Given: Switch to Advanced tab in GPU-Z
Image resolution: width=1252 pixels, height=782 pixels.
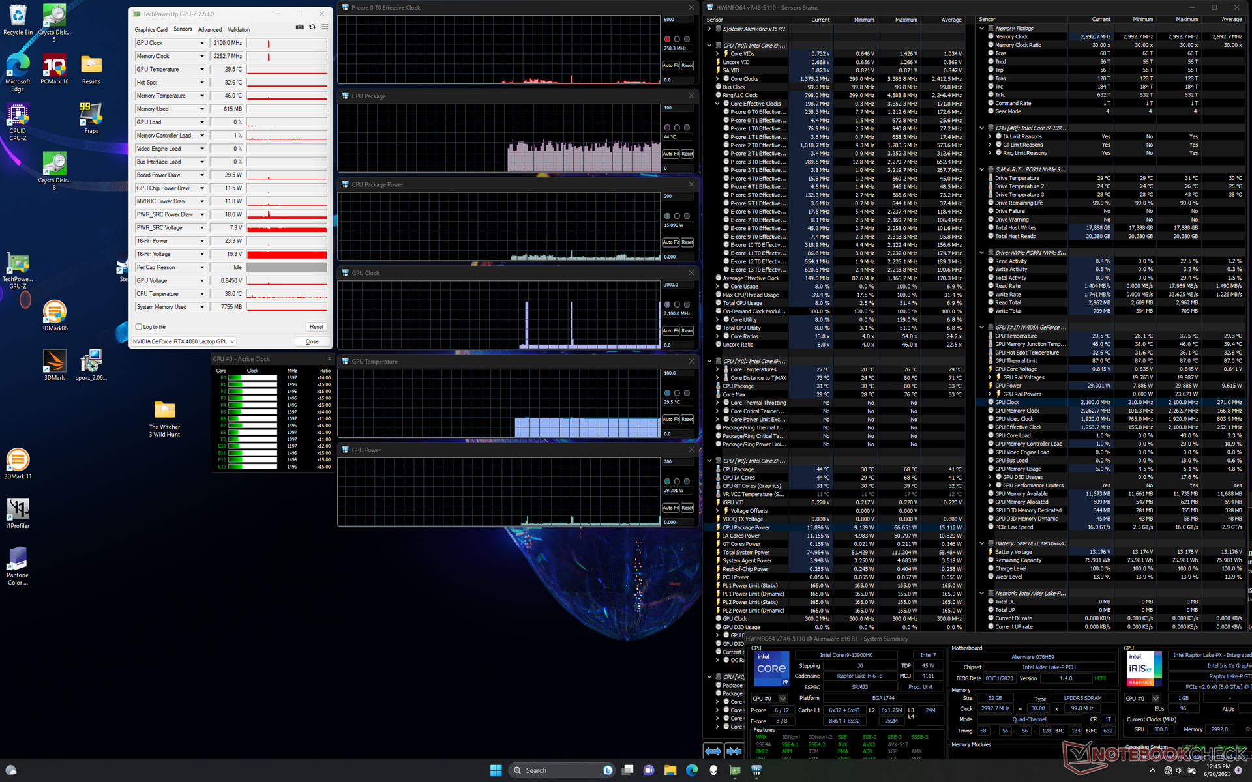Looking at the screenshot, I should point(209,29).
